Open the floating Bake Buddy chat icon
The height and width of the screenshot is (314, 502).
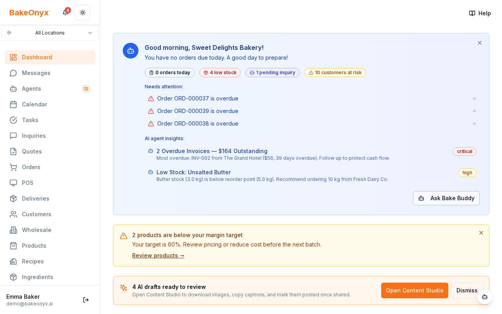[485, 297]
